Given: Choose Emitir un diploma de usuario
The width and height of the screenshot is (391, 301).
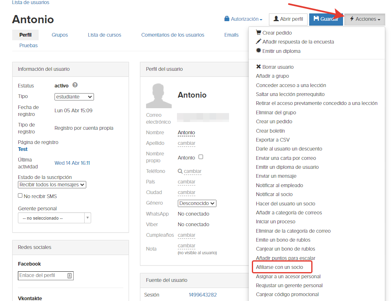Looking at the screenshot, I should pyautogui.click(x=287, y=167).
